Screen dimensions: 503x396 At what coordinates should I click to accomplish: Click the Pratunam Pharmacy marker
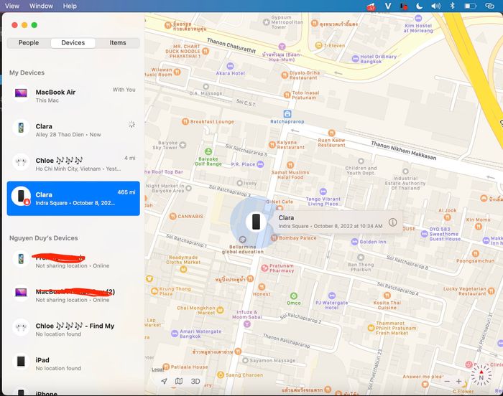coord(264,268)
